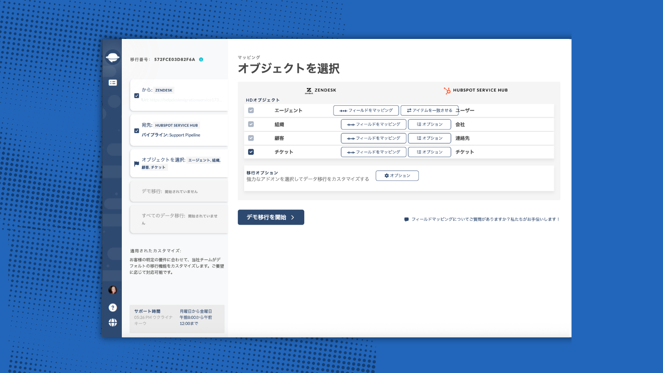This screenshot has width=663, height=373.
Task: Open the globe language icon
Action: [112, 322]
